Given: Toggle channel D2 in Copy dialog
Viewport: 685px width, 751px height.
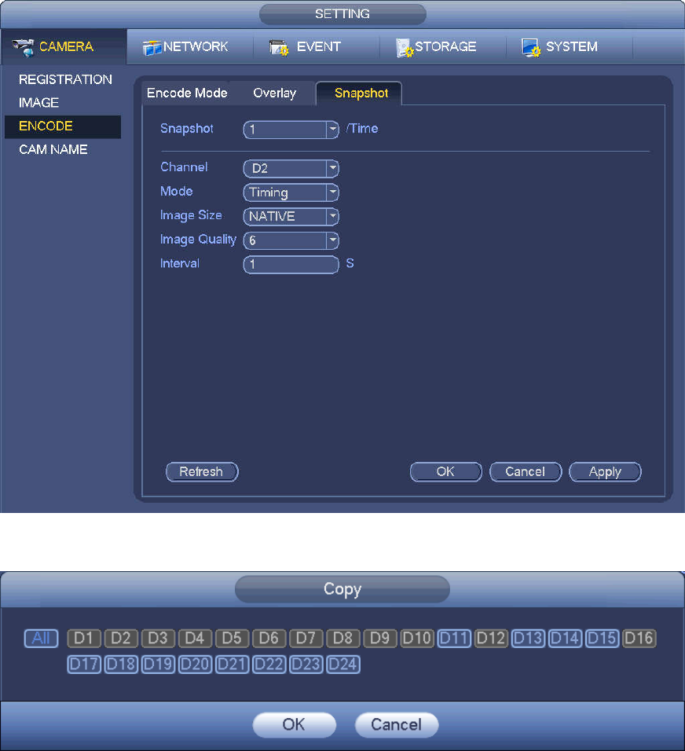Looking at the screenshot, I should click(x=121, y=639).
